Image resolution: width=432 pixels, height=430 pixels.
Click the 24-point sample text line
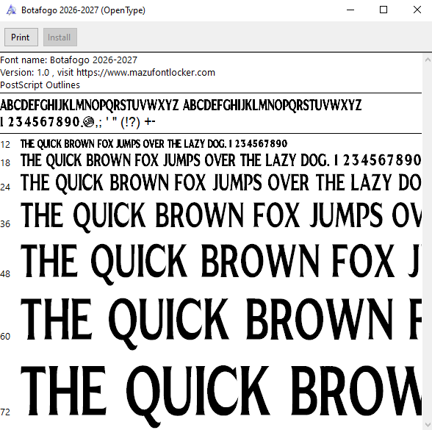click(x=221, y=183)
